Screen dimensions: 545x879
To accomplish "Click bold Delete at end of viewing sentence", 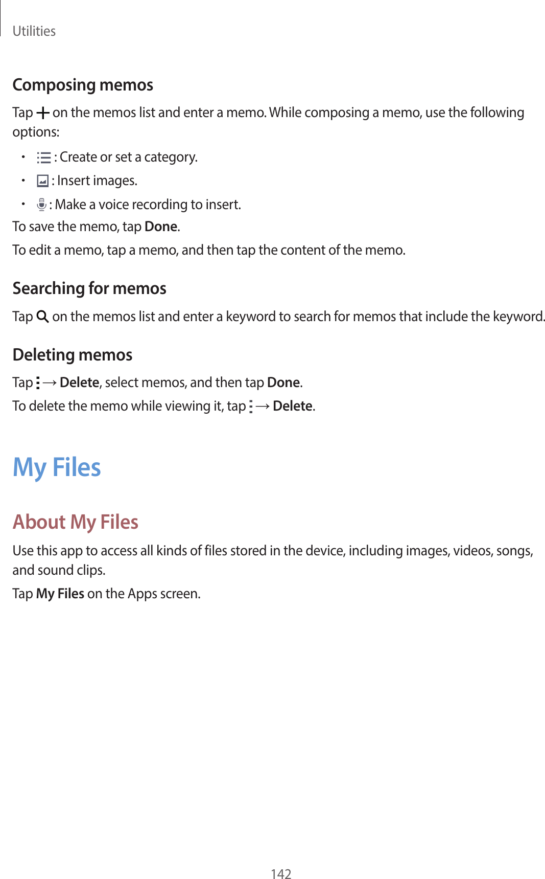I will [293, 406].
